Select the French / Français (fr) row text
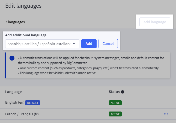 (22, 114)
